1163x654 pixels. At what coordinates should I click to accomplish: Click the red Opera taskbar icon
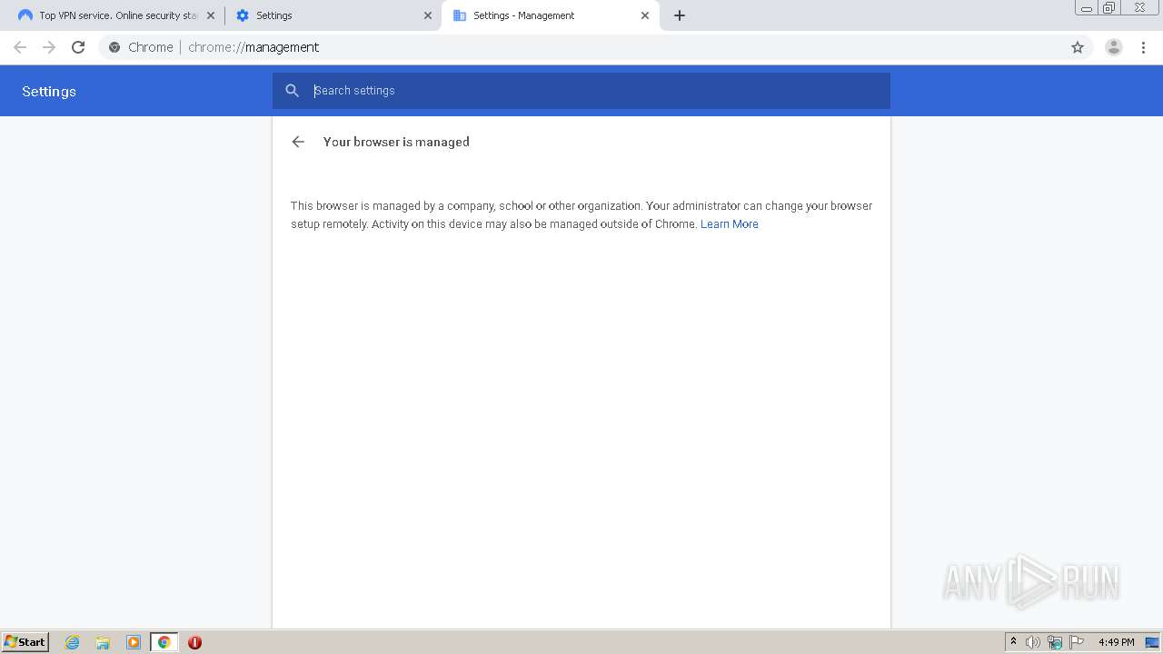194,642
